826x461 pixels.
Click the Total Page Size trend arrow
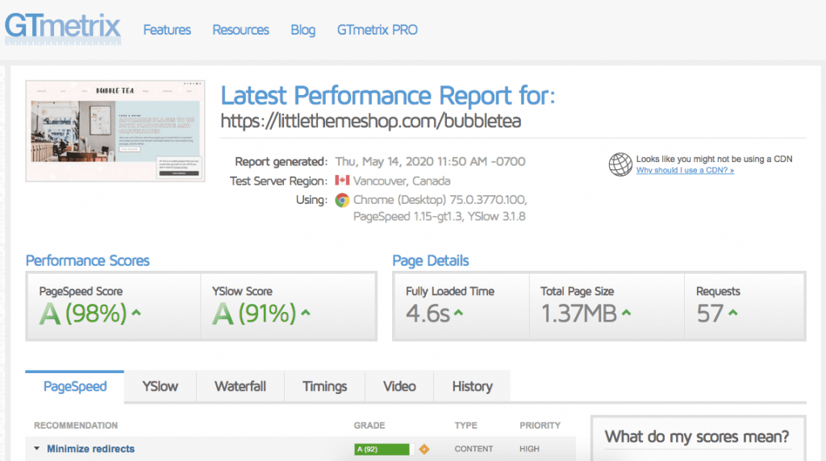pos(626,313)
